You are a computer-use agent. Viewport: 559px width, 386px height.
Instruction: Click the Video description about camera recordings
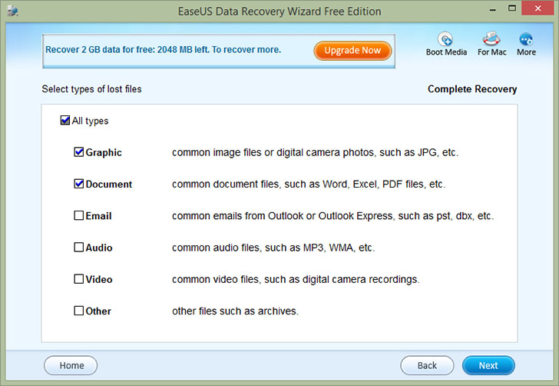click(x=296, y=279)
